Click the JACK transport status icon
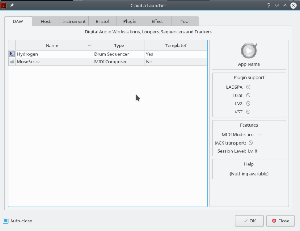The width and height of the screenshot is (300, 231). (x=250, y=143)
